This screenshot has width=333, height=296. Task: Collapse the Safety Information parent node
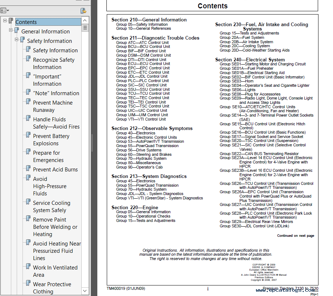pos(16,40)
